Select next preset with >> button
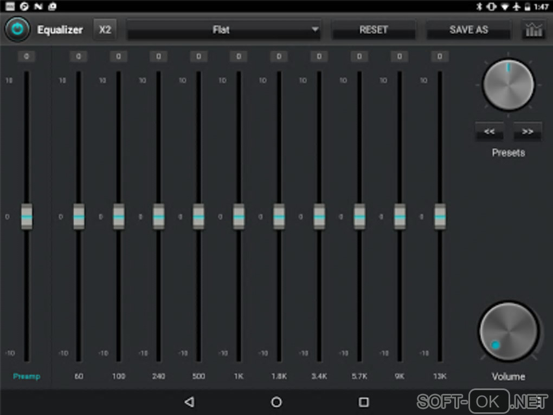 click(528, 132)
